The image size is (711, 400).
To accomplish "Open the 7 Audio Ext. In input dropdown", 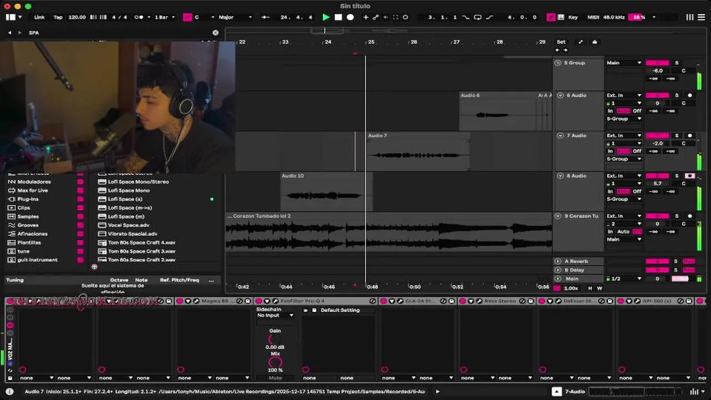I will 624,136.
